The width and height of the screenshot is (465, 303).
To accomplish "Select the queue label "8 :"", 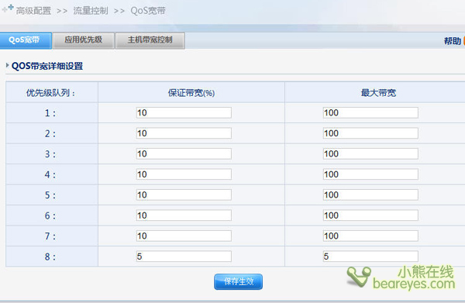I will (x=50, y=257).
